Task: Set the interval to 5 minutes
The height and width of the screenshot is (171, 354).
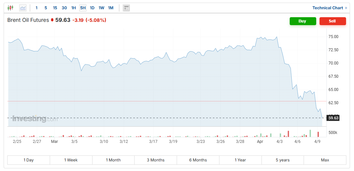Action: coord(46,8)
